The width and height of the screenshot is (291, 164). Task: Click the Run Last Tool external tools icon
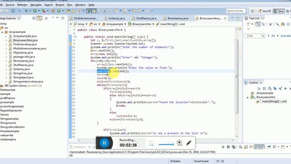(x=44, y=11)
